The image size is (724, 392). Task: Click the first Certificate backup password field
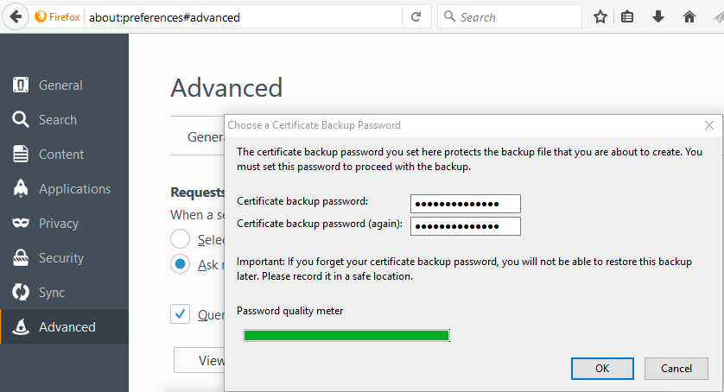[x=466, y=204]
